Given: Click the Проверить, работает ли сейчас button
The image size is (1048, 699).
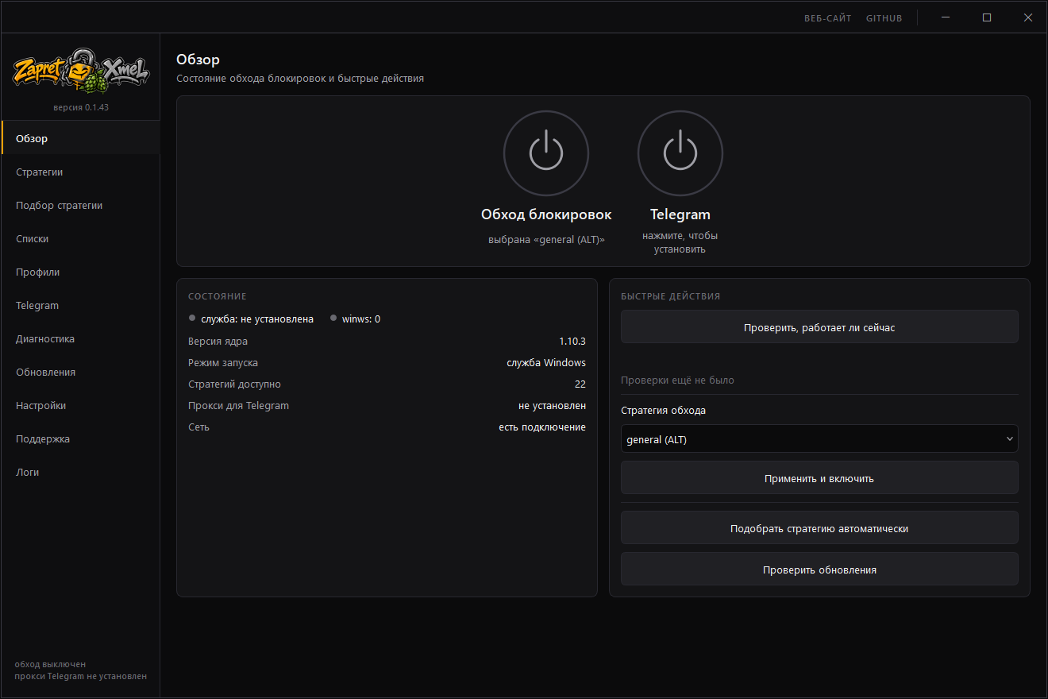Looking at the screenshot, I should [819, 327].
